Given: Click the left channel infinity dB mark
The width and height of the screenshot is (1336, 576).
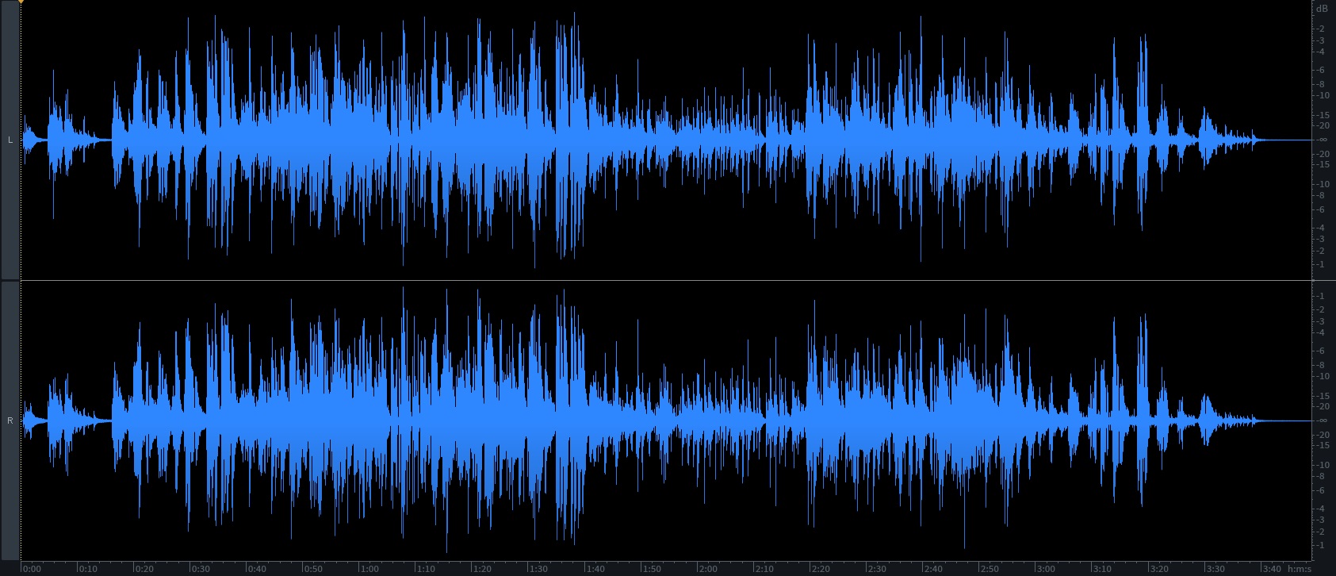Looking at the screenshot, I should (x=1321, y=140).
